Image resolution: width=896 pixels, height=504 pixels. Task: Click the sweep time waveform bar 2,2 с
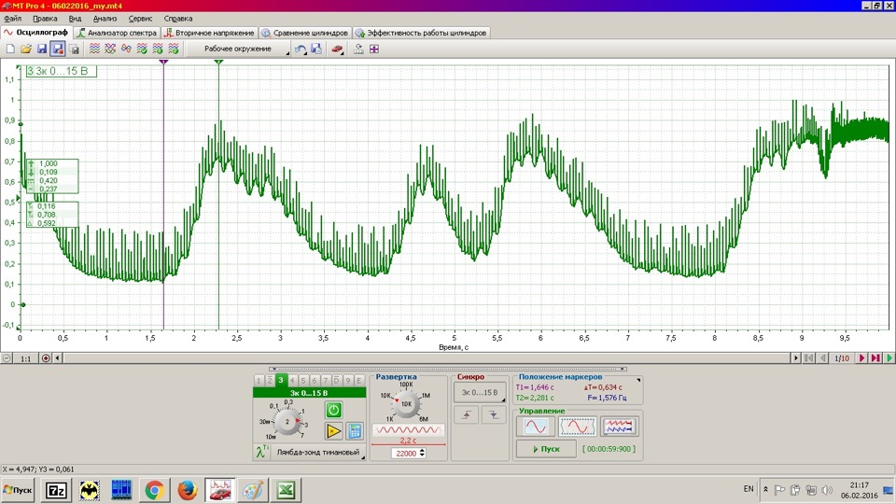pyautogui.click(x=408, y=429)
